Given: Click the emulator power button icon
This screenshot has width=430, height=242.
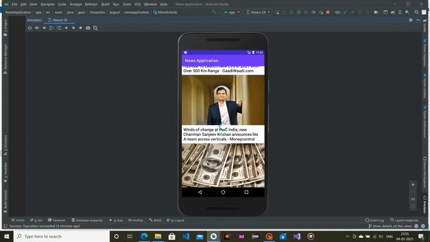Looking at the screenshot, I should 30,28.
